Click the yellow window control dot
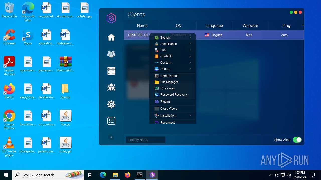Viewport: 321px width, 180px height. click(296, 12)
